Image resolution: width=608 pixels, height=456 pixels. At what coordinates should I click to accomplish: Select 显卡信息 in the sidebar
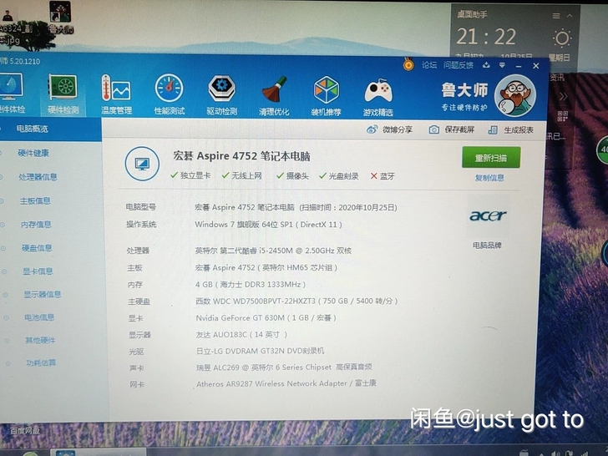coord(38,271)
